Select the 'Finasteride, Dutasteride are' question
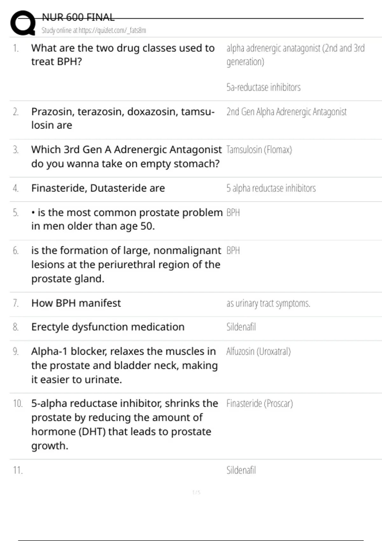This screenshot has width=382, height=541. tap(98, 188)
